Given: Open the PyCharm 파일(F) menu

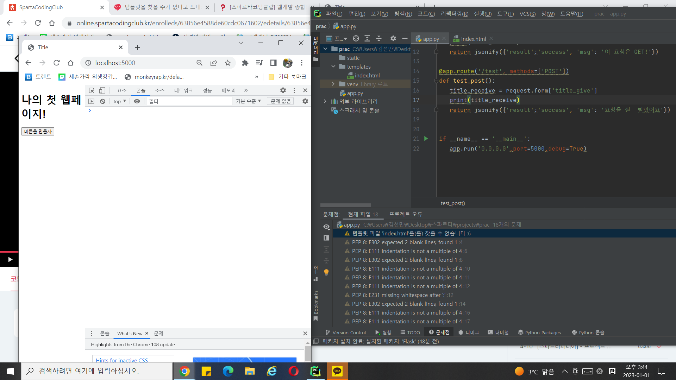Looking at the screenshot, I should [334, 14].
